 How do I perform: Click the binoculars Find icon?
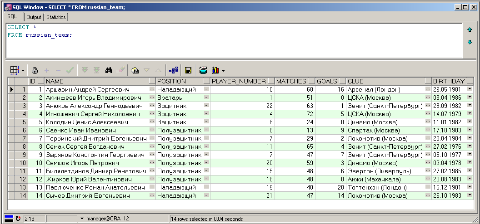(x=109, y=70)
